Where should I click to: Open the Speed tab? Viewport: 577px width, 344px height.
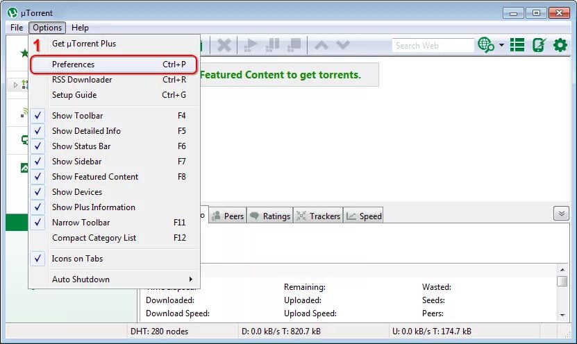(x=364, y=216)
